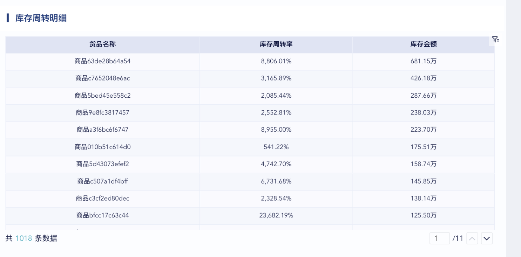This screenshot has height=257, width=521.
Task: Select product 商品63de28b64a54
Action: pos(102,61)
